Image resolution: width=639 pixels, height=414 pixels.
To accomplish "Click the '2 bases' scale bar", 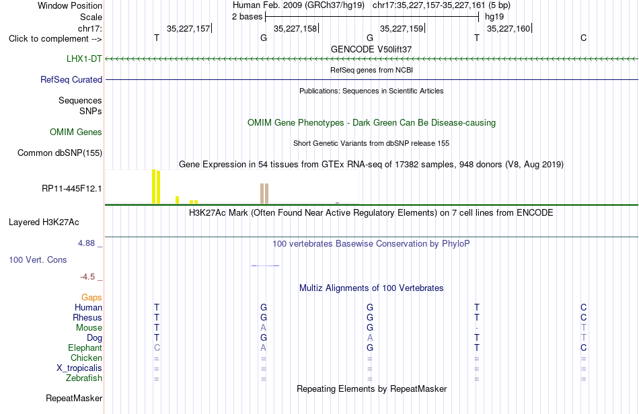I will (372, 17).
